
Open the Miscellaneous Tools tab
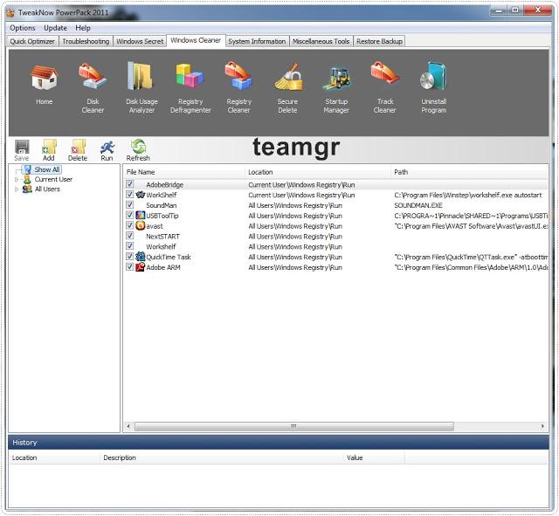(321, 41)
